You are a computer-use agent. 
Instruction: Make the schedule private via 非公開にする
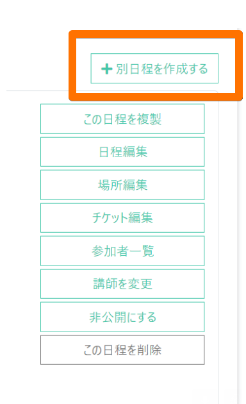(122, 317)
